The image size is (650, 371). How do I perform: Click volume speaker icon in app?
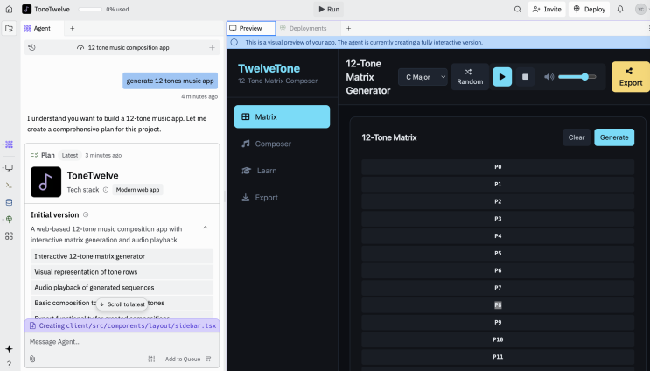point(549,77)
